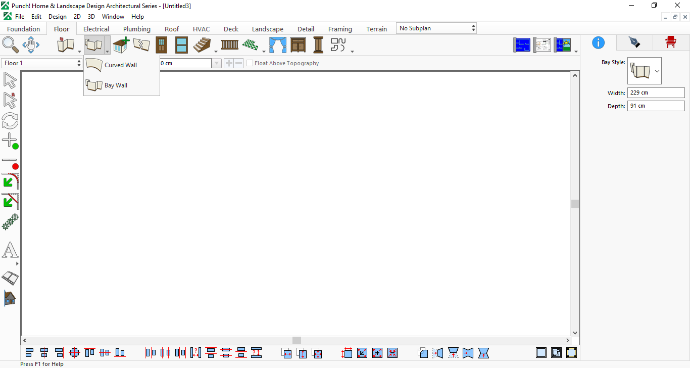Viewport: 690px width, 368px height.
Task: Select the Pan hand tool
Action: [x=31, y=45]
